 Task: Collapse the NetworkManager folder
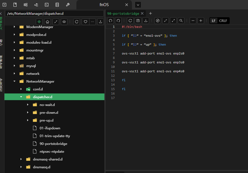[x=14, y=81]
